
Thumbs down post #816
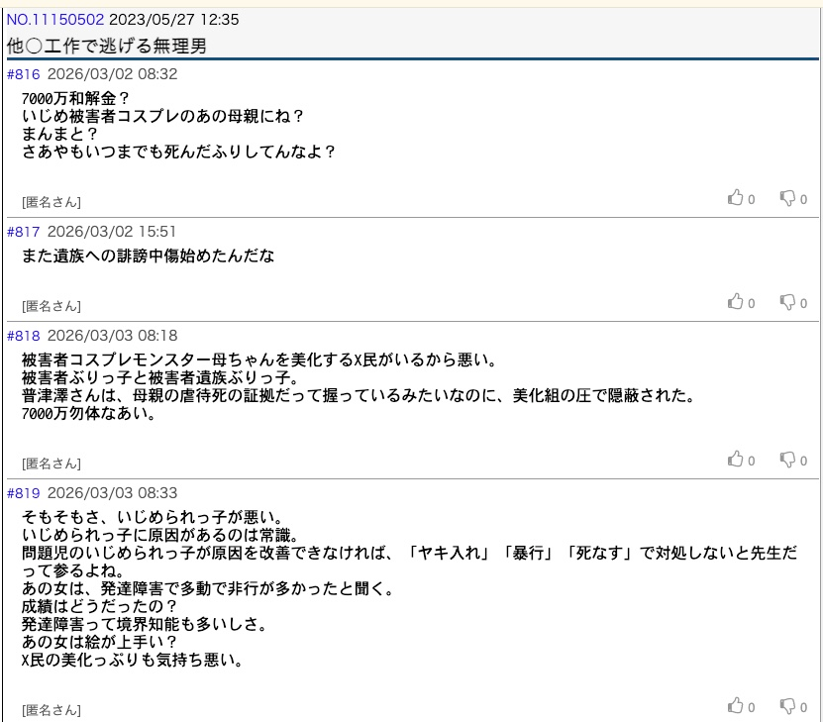[x=787, y=198]
